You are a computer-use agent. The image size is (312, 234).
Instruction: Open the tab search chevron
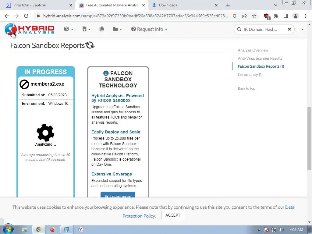[x=275, y=5]
